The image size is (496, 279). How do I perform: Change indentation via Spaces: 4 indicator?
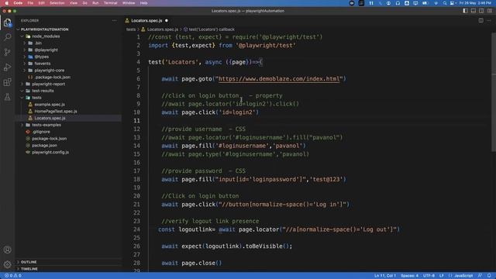(409, 276)
